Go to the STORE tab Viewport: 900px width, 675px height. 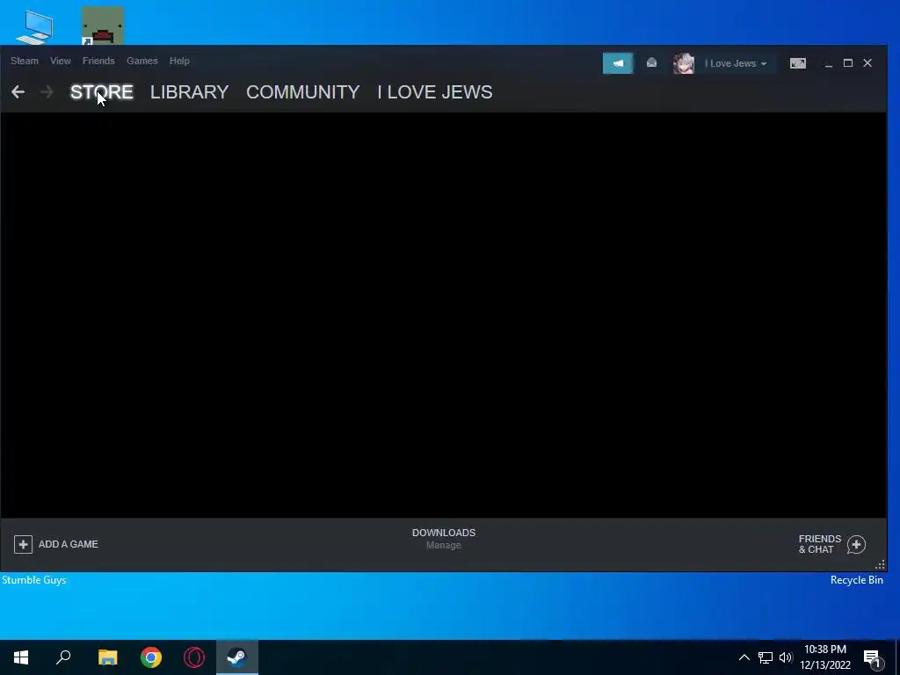[102, 91]
